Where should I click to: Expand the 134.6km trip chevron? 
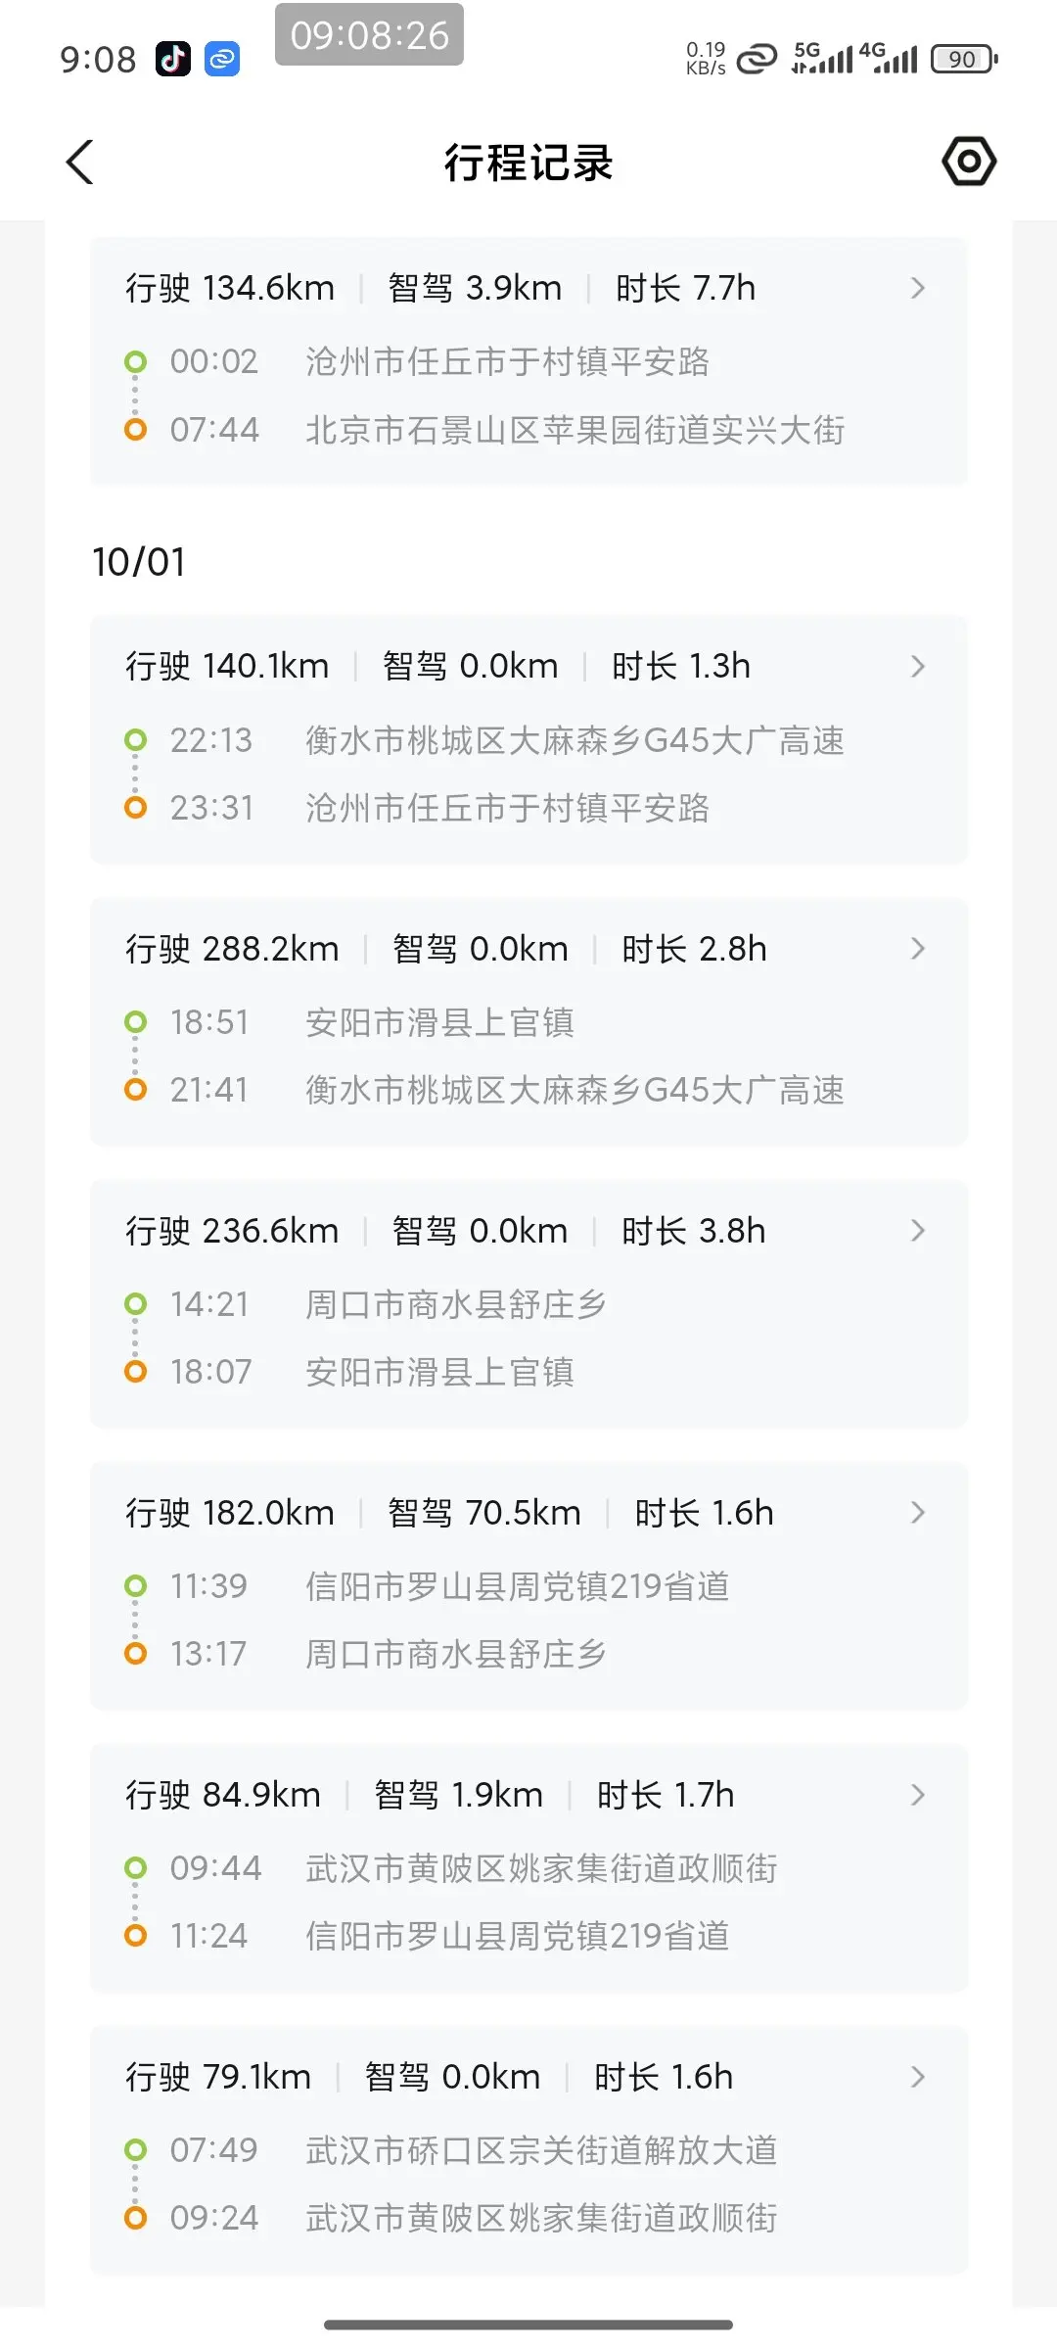[x=917, y=288]
